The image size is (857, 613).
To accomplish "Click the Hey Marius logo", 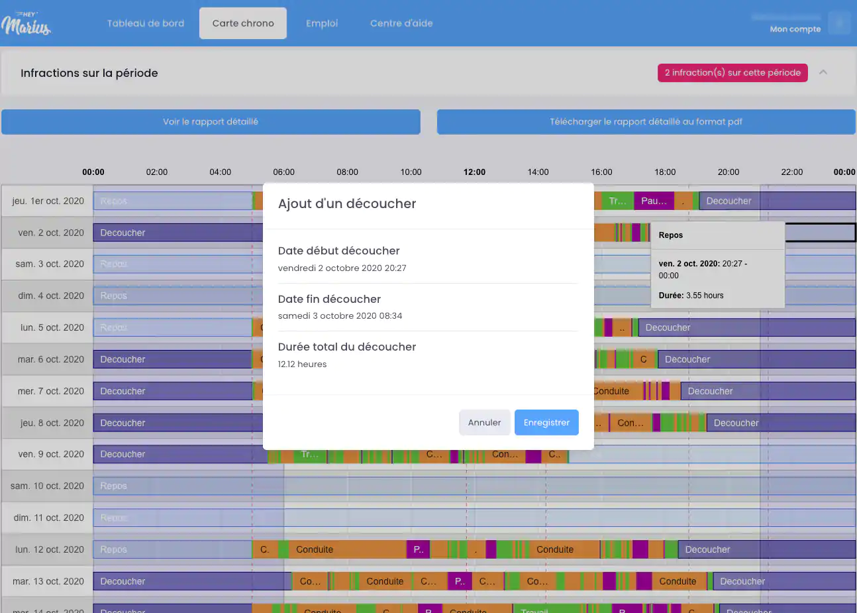I will (26, 23).
